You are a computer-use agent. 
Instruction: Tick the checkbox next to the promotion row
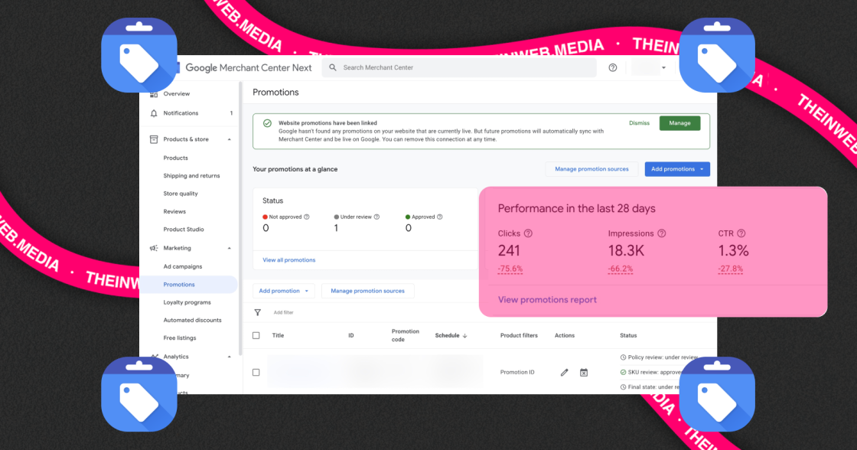coord(257,372)
